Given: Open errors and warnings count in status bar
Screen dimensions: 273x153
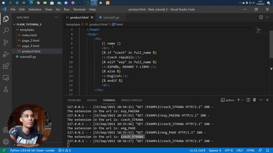Looking at the screenshot, I should point(64,150).
